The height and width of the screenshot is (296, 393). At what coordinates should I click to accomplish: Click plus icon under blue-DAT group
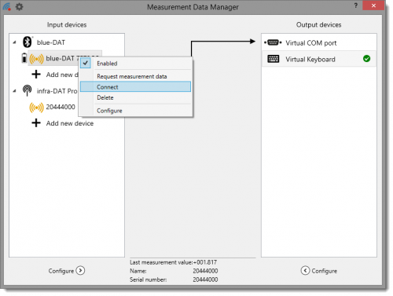[36, 75]
